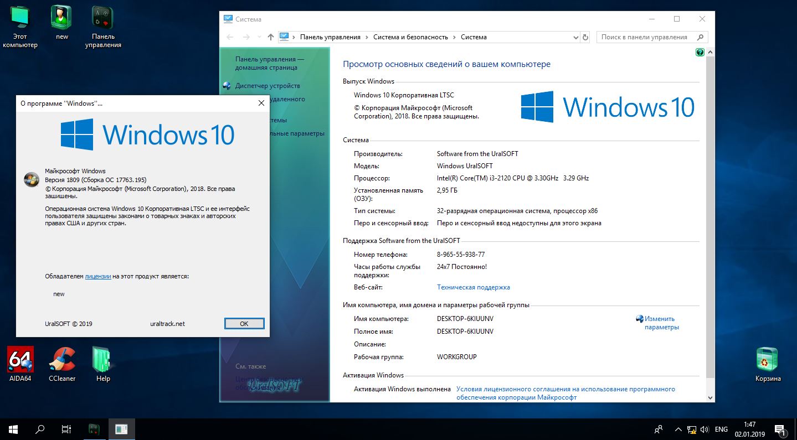Open the лицензии link in About dialog
Viewport: 797px width, 440px height.
coord(98,276)
